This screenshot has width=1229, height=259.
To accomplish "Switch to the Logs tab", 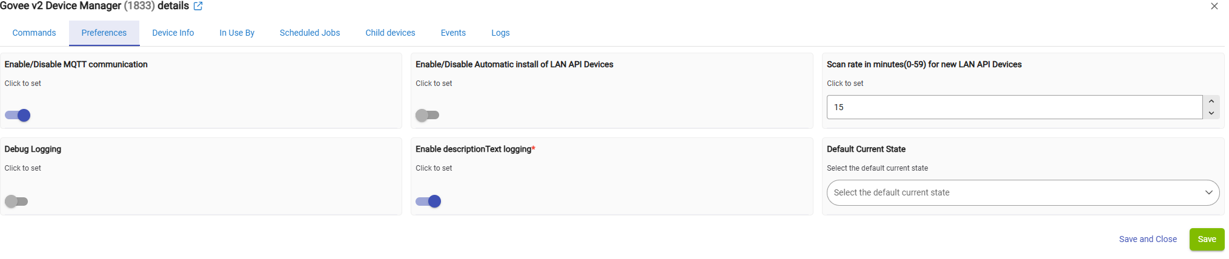I will 500,33.
